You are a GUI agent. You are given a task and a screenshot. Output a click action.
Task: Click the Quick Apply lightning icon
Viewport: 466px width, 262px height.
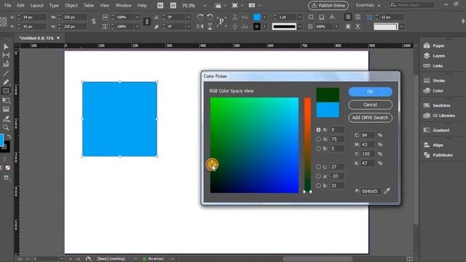point(463,21)
